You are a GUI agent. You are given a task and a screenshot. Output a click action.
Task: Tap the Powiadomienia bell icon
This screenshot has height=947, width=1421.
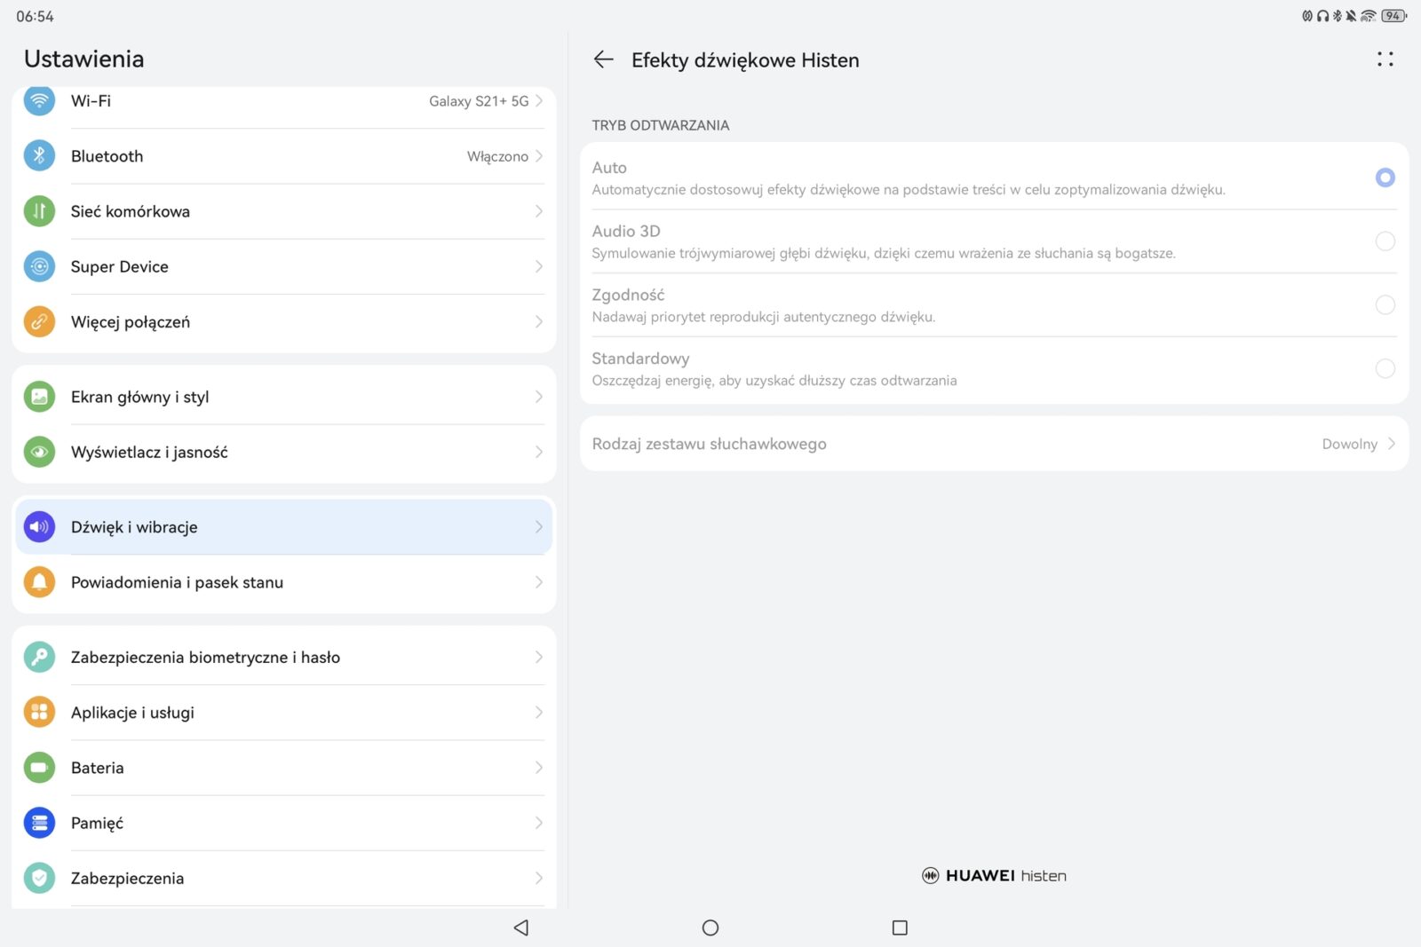[39, 582]
